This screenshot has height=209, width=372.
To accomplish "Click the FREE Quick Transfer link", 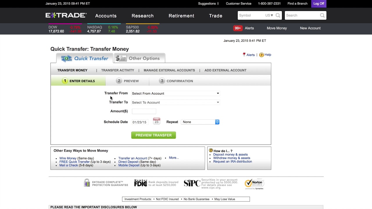I will click(x=74, y=162).
